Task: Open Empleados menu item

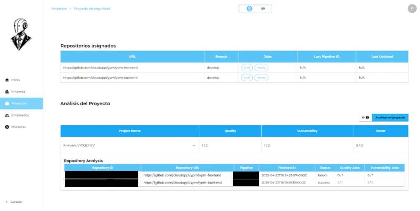Action: [20, 115]
